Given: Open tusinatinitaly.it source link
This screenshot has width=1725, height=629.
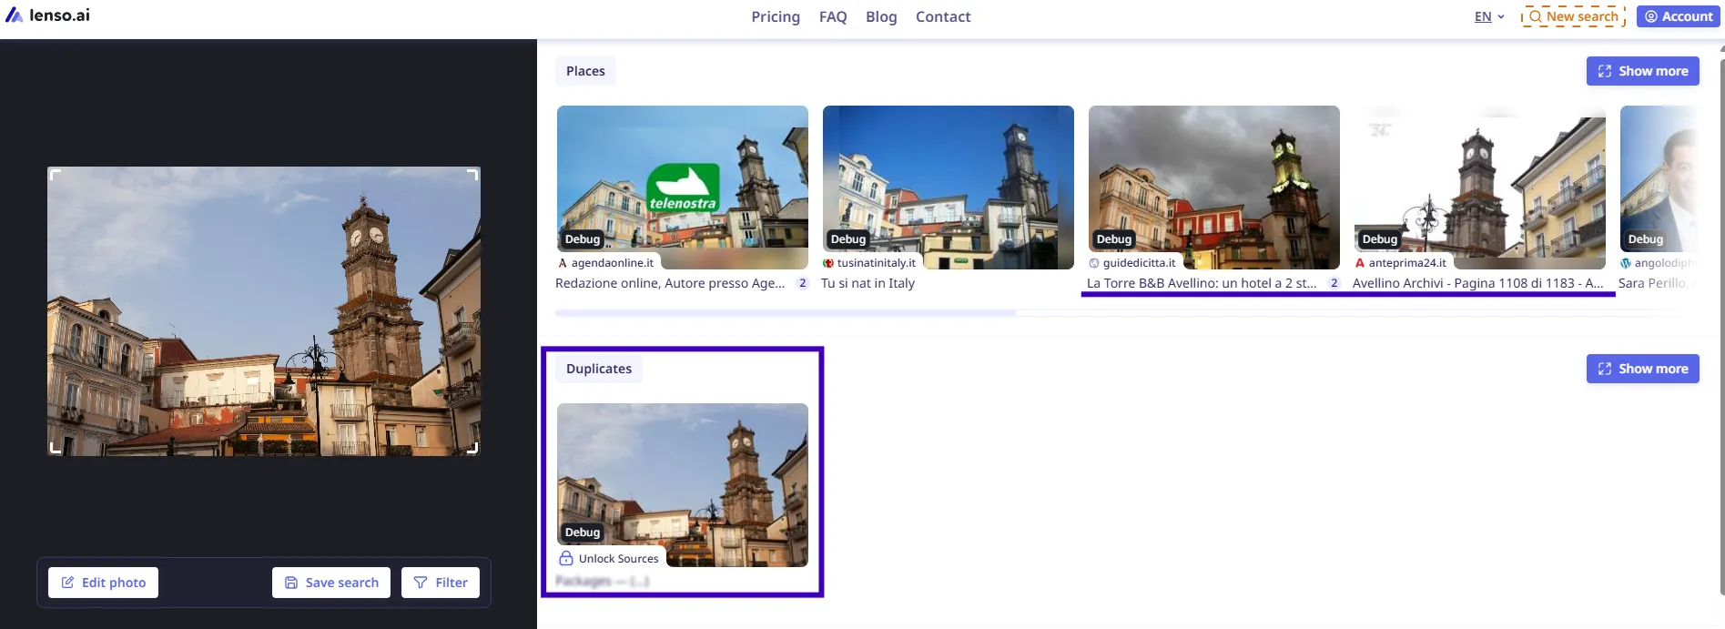Looking at the screenshot, I should point(876,263).
